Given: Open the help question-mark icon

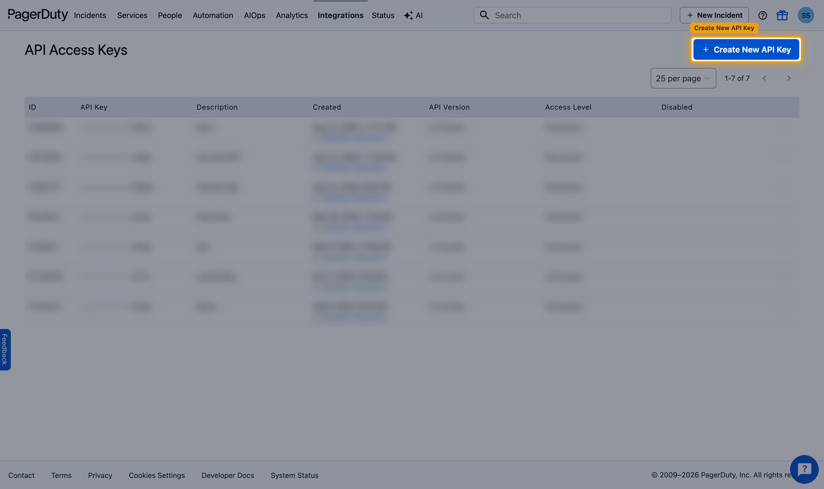Looking at the screenshot, I should (762, 15).
